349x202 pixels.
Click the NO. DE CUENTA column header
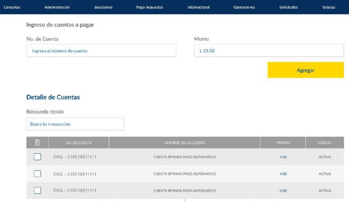click(x=79, y=143)
